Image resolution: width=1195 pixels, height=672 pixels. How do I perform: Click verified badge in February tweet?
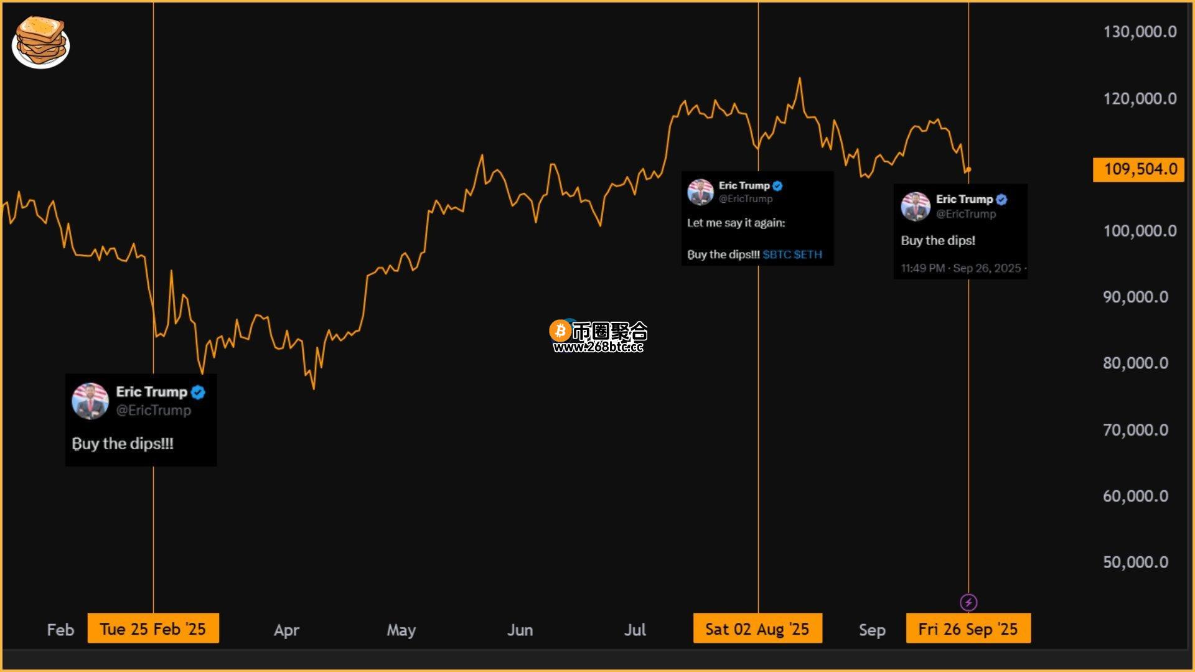click(198, 392)
